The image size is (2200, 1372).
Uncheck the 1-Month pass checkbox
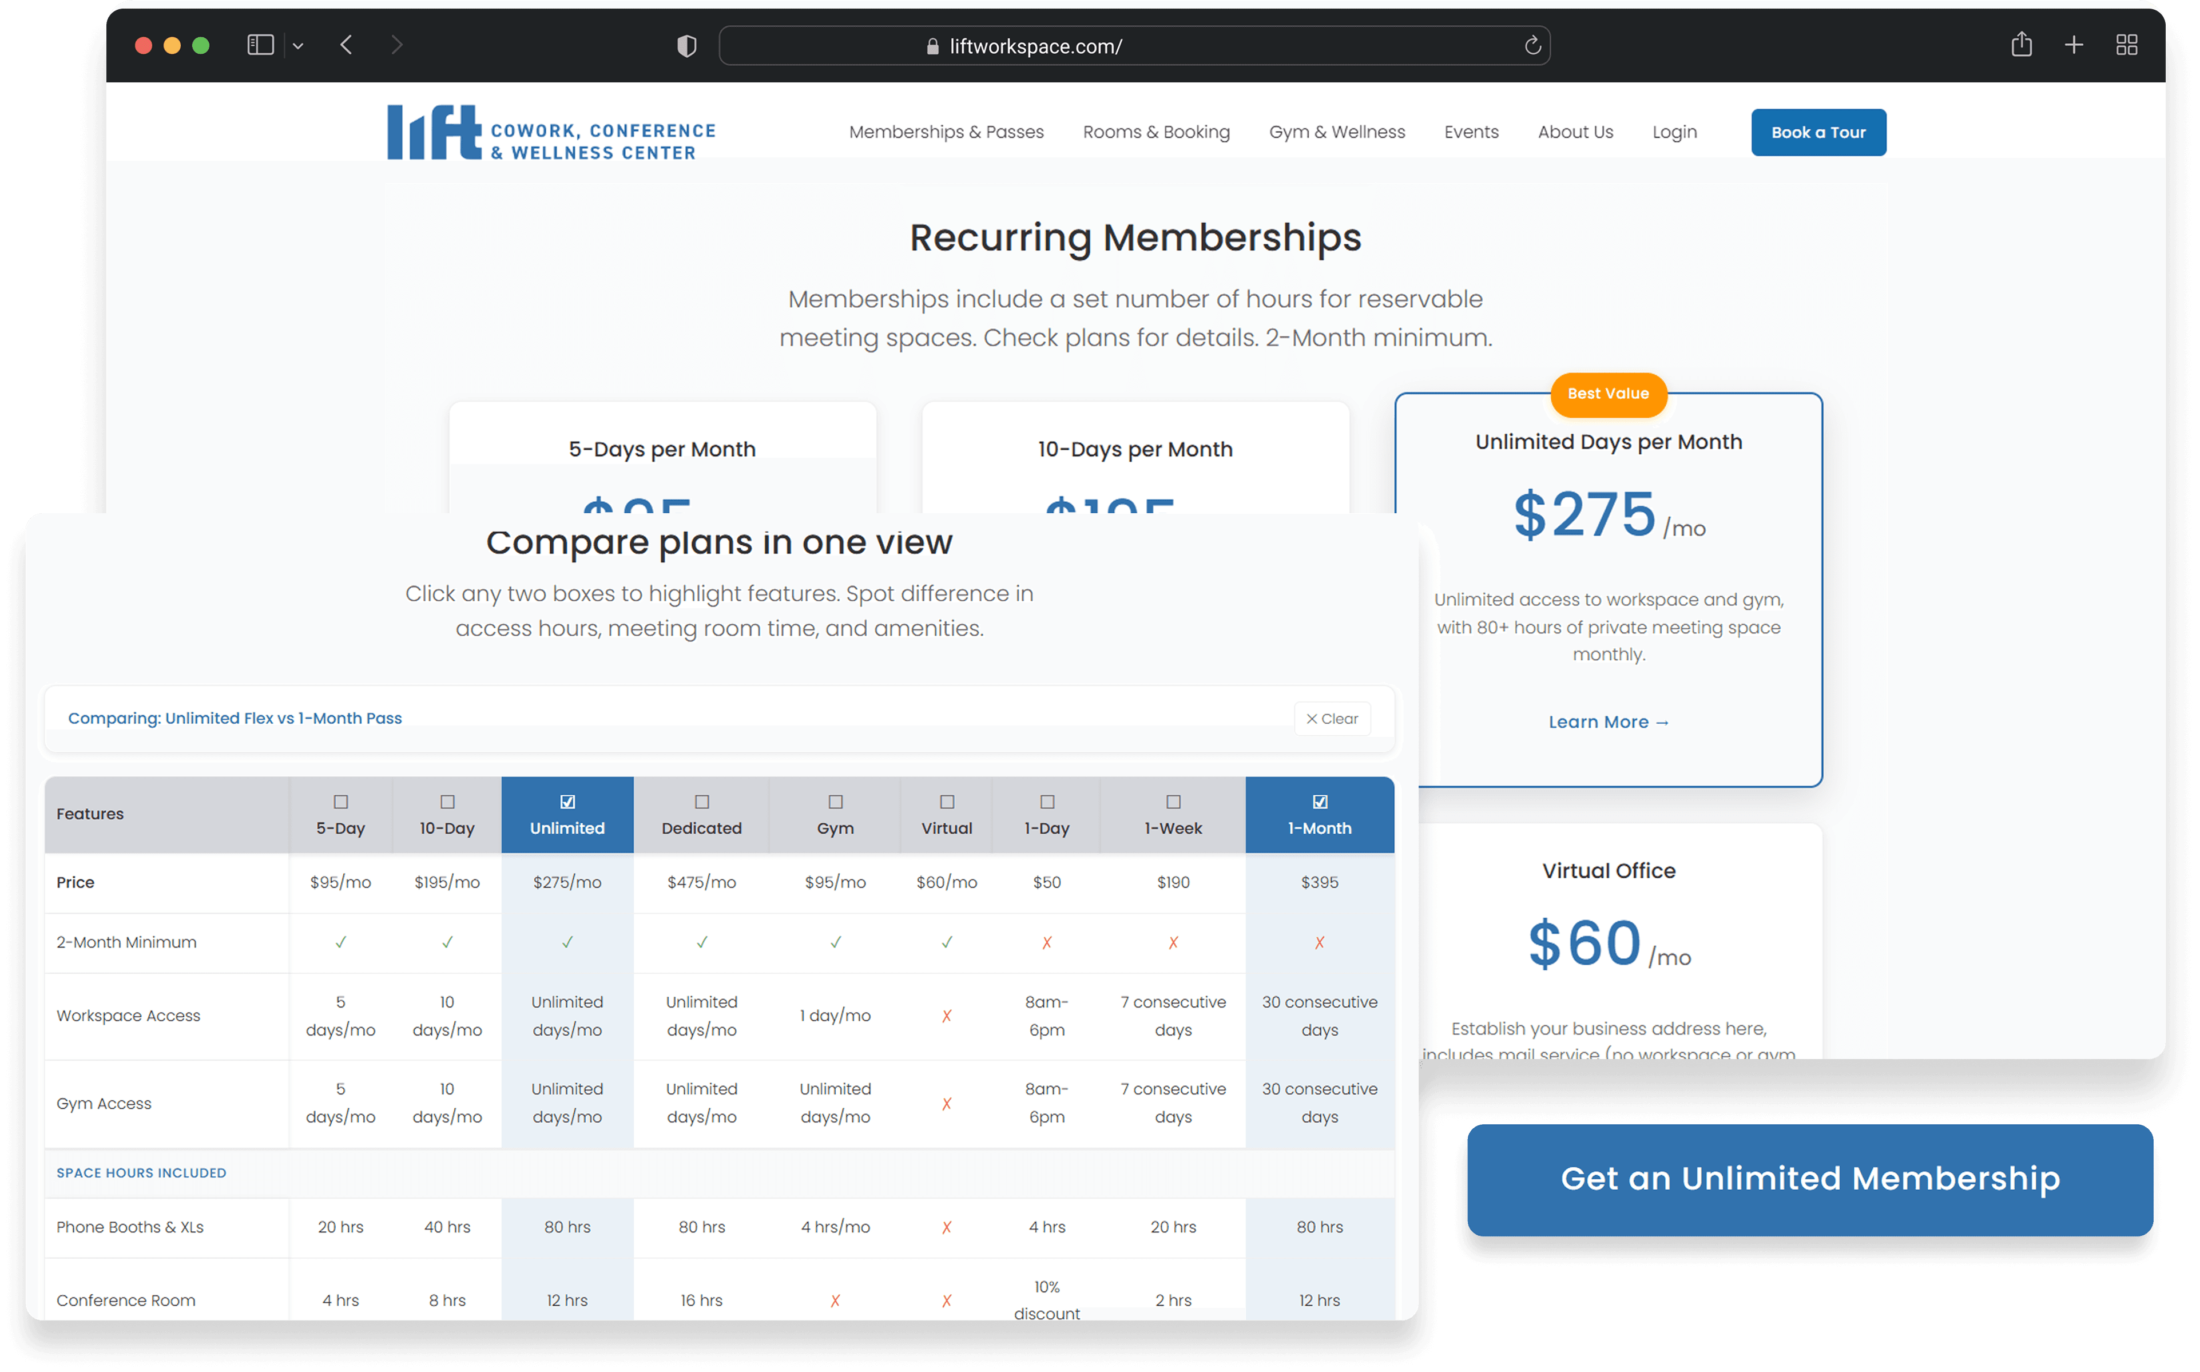tap(1319, 801)
